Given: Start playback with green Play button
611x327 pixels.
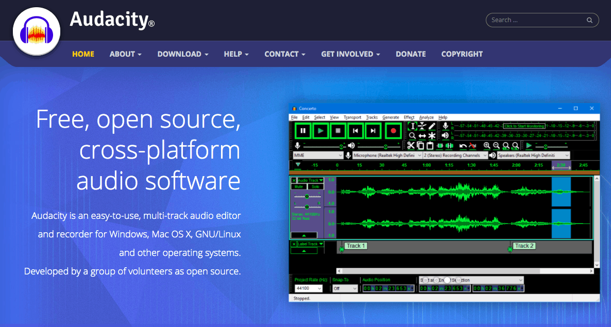Looking at the screenshot, I should [x=320, y=131].
